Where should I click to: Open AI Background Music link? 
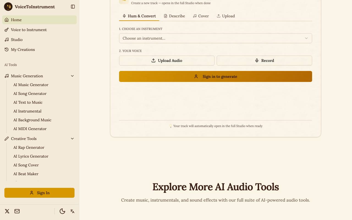click(x=32, y=120)
